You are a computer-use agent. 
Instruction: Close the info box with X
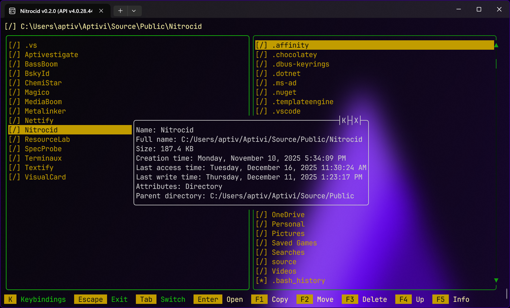click(356, 121)
